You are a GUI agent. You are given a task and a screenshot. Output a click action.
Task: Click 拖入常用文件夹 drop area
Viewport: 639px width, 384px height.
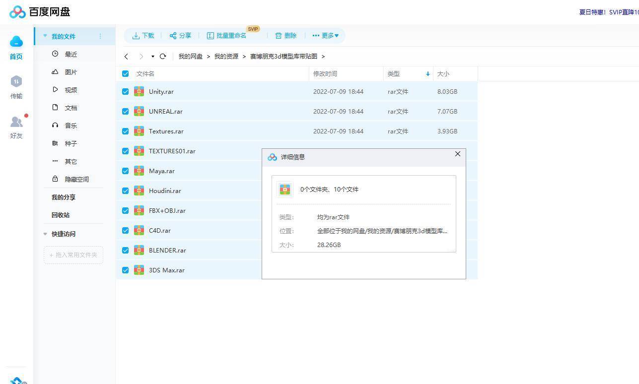pyautogui.click(x=73, y=255)
